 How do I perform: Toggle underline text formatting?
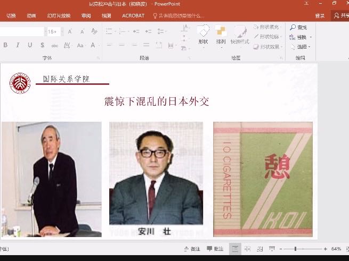point(30,45)
